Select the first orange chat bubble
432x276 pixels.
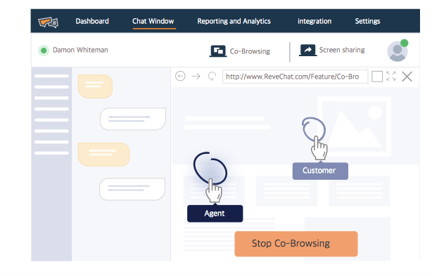[x=95, y=86]
